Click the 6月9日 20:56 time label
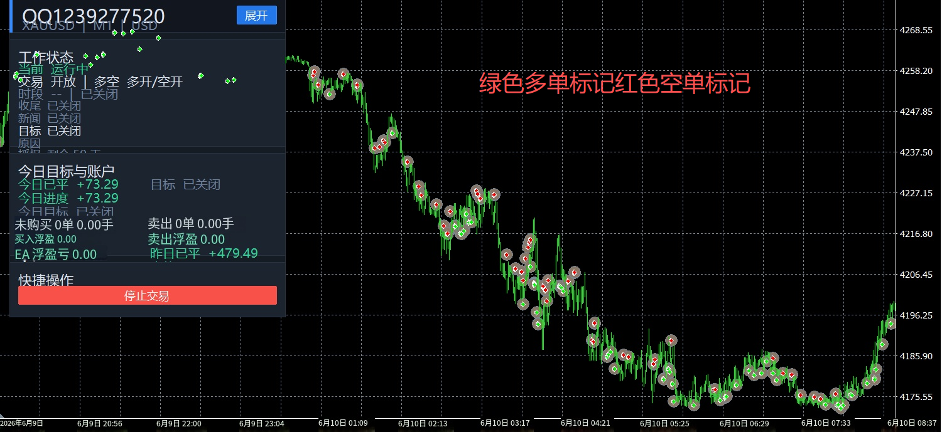Image resolution: width=942 pixels, height=432 pixels. pos(100,424)
